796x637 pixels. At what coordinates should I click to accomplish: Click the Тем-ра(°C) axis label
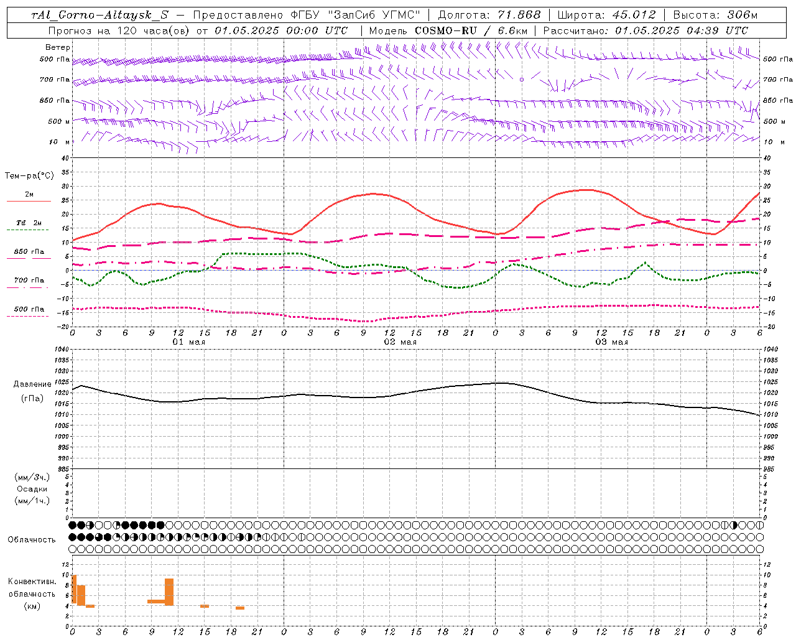coord(29,176)
